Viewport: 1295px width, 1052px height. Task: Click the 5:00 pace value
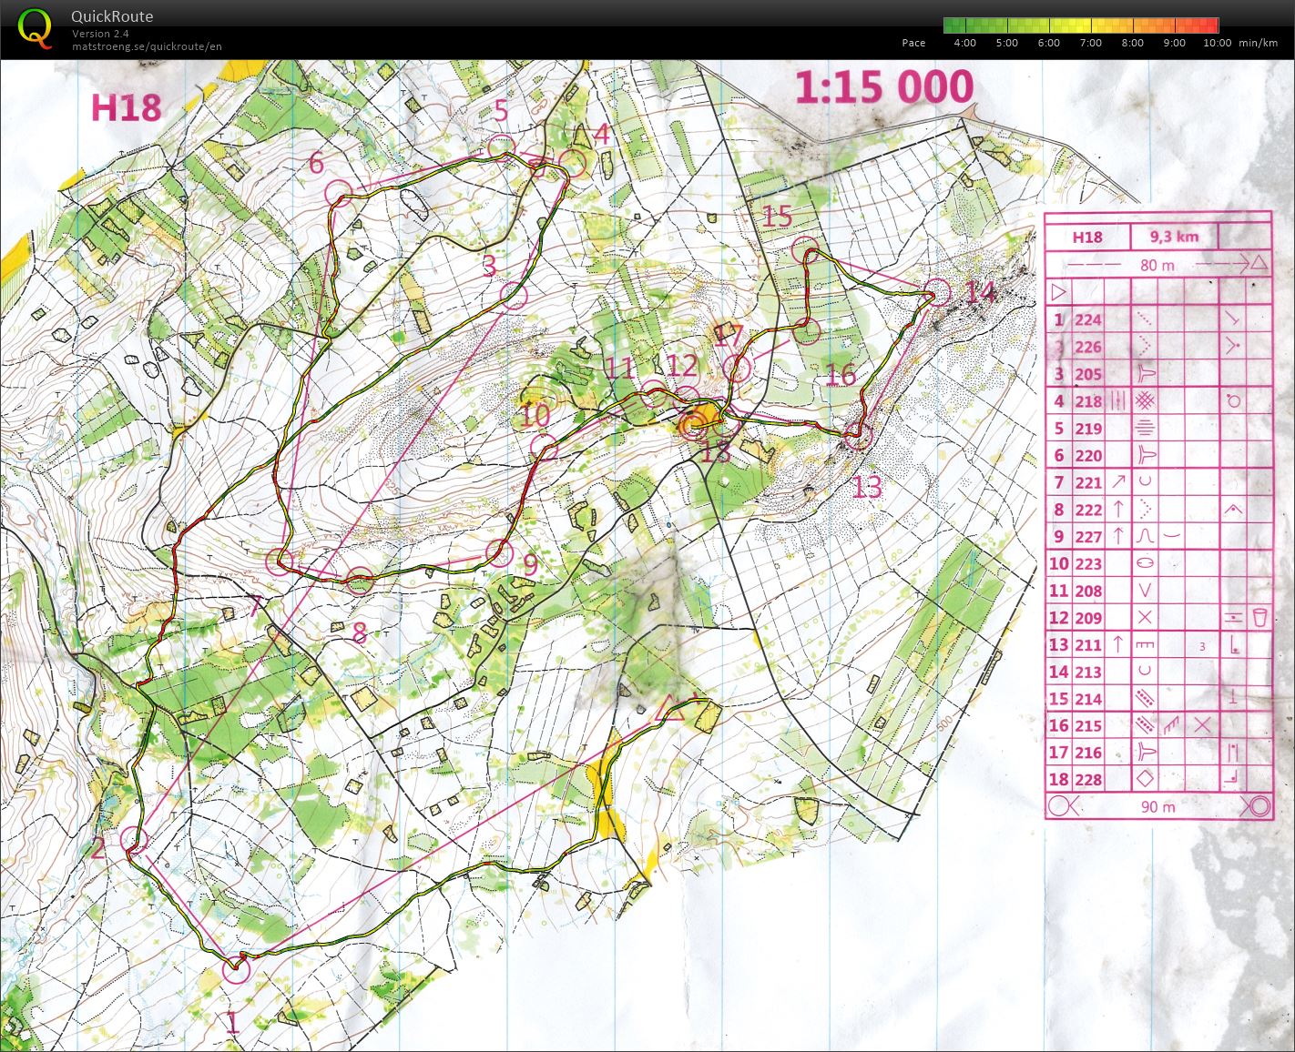point(1006,43)
